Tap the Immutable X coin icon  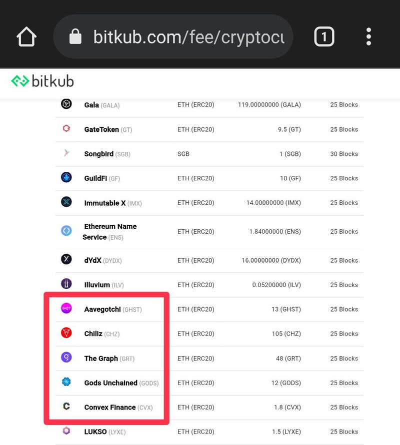66,203
